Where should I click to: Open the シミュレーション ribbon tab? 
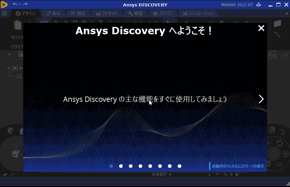[x=198, y=13]
